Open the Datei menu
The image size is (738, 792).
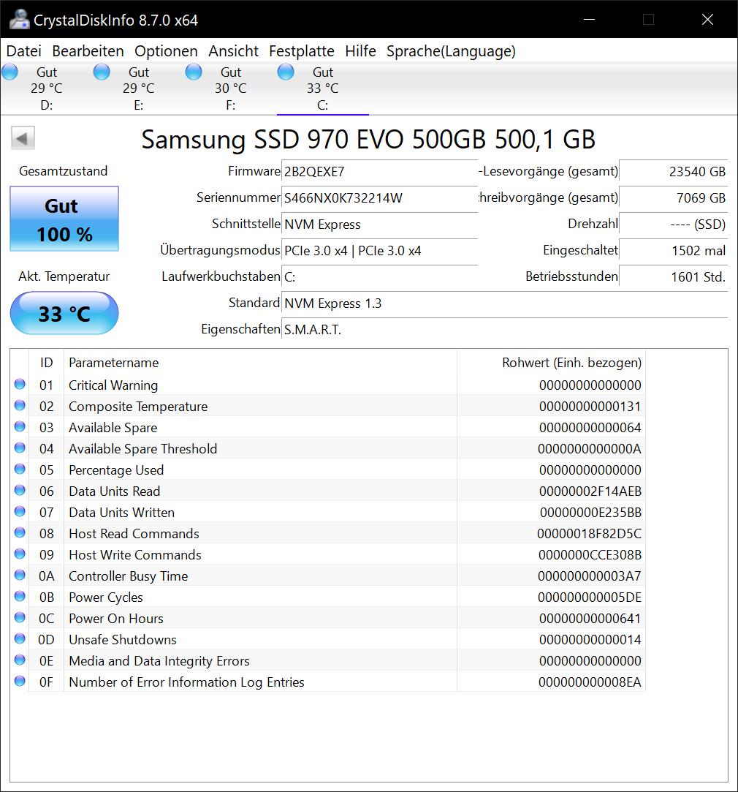pos(23,51)
